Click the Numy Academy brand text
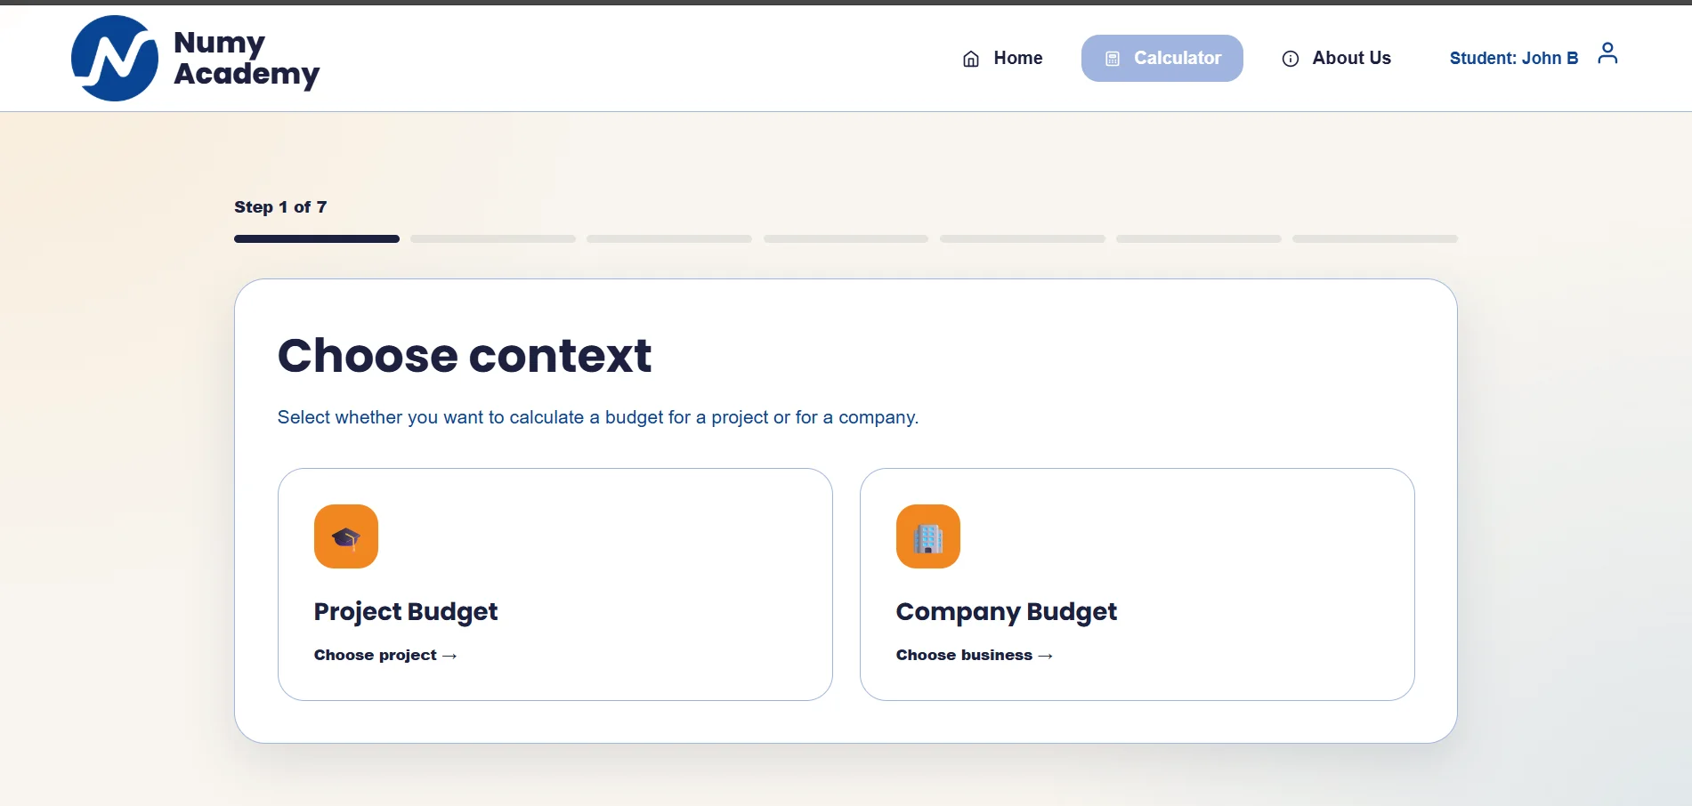 pos(247,58)
